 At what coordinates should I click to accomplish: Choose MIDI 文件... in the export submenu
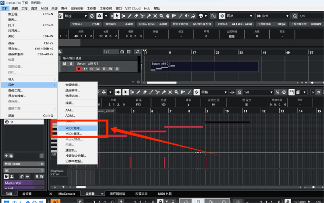coord(77,128)
